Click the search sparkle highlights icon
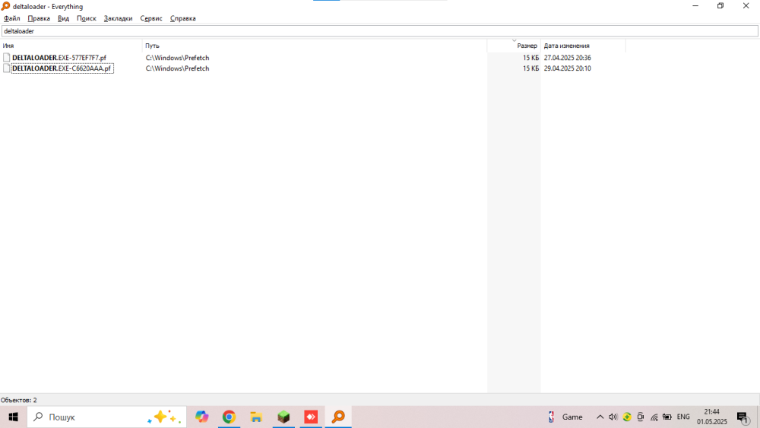This screenshot has height=428, width=760. click(x=164, y=417)
